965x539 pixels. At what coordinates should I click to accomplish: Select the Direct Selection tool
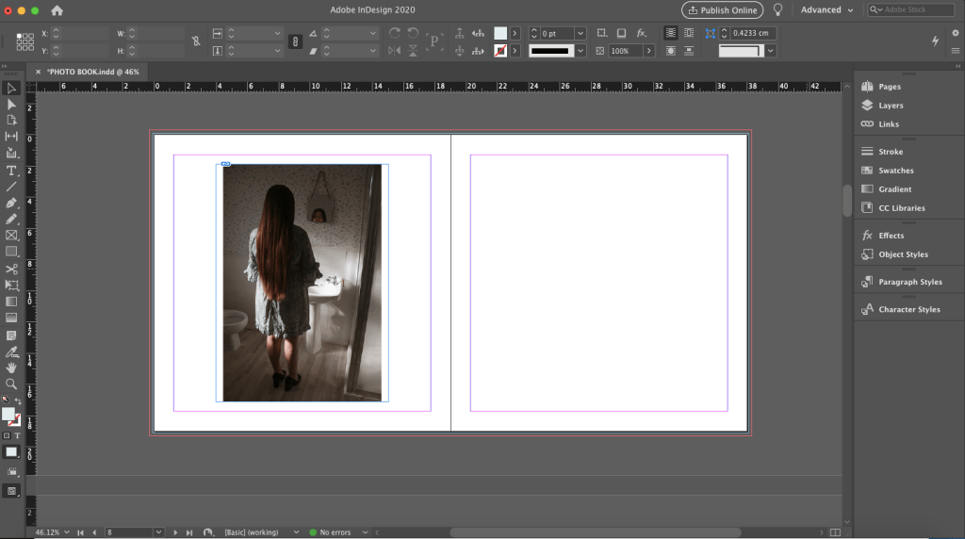coord(11,104)
